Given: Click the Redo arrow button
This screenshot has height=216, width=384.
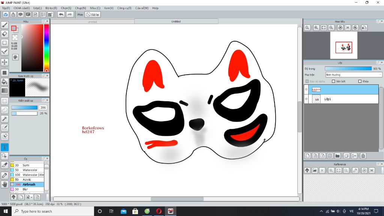Looking at the screenshot, I should pyautogui.click(x=70, y=15).
